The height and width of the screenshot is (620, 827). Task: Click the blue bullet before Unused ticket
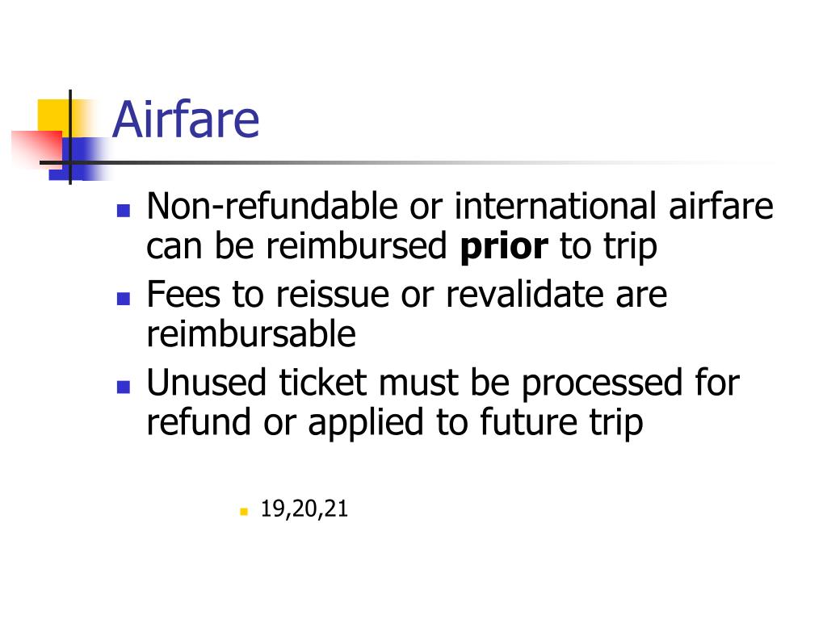124,387
